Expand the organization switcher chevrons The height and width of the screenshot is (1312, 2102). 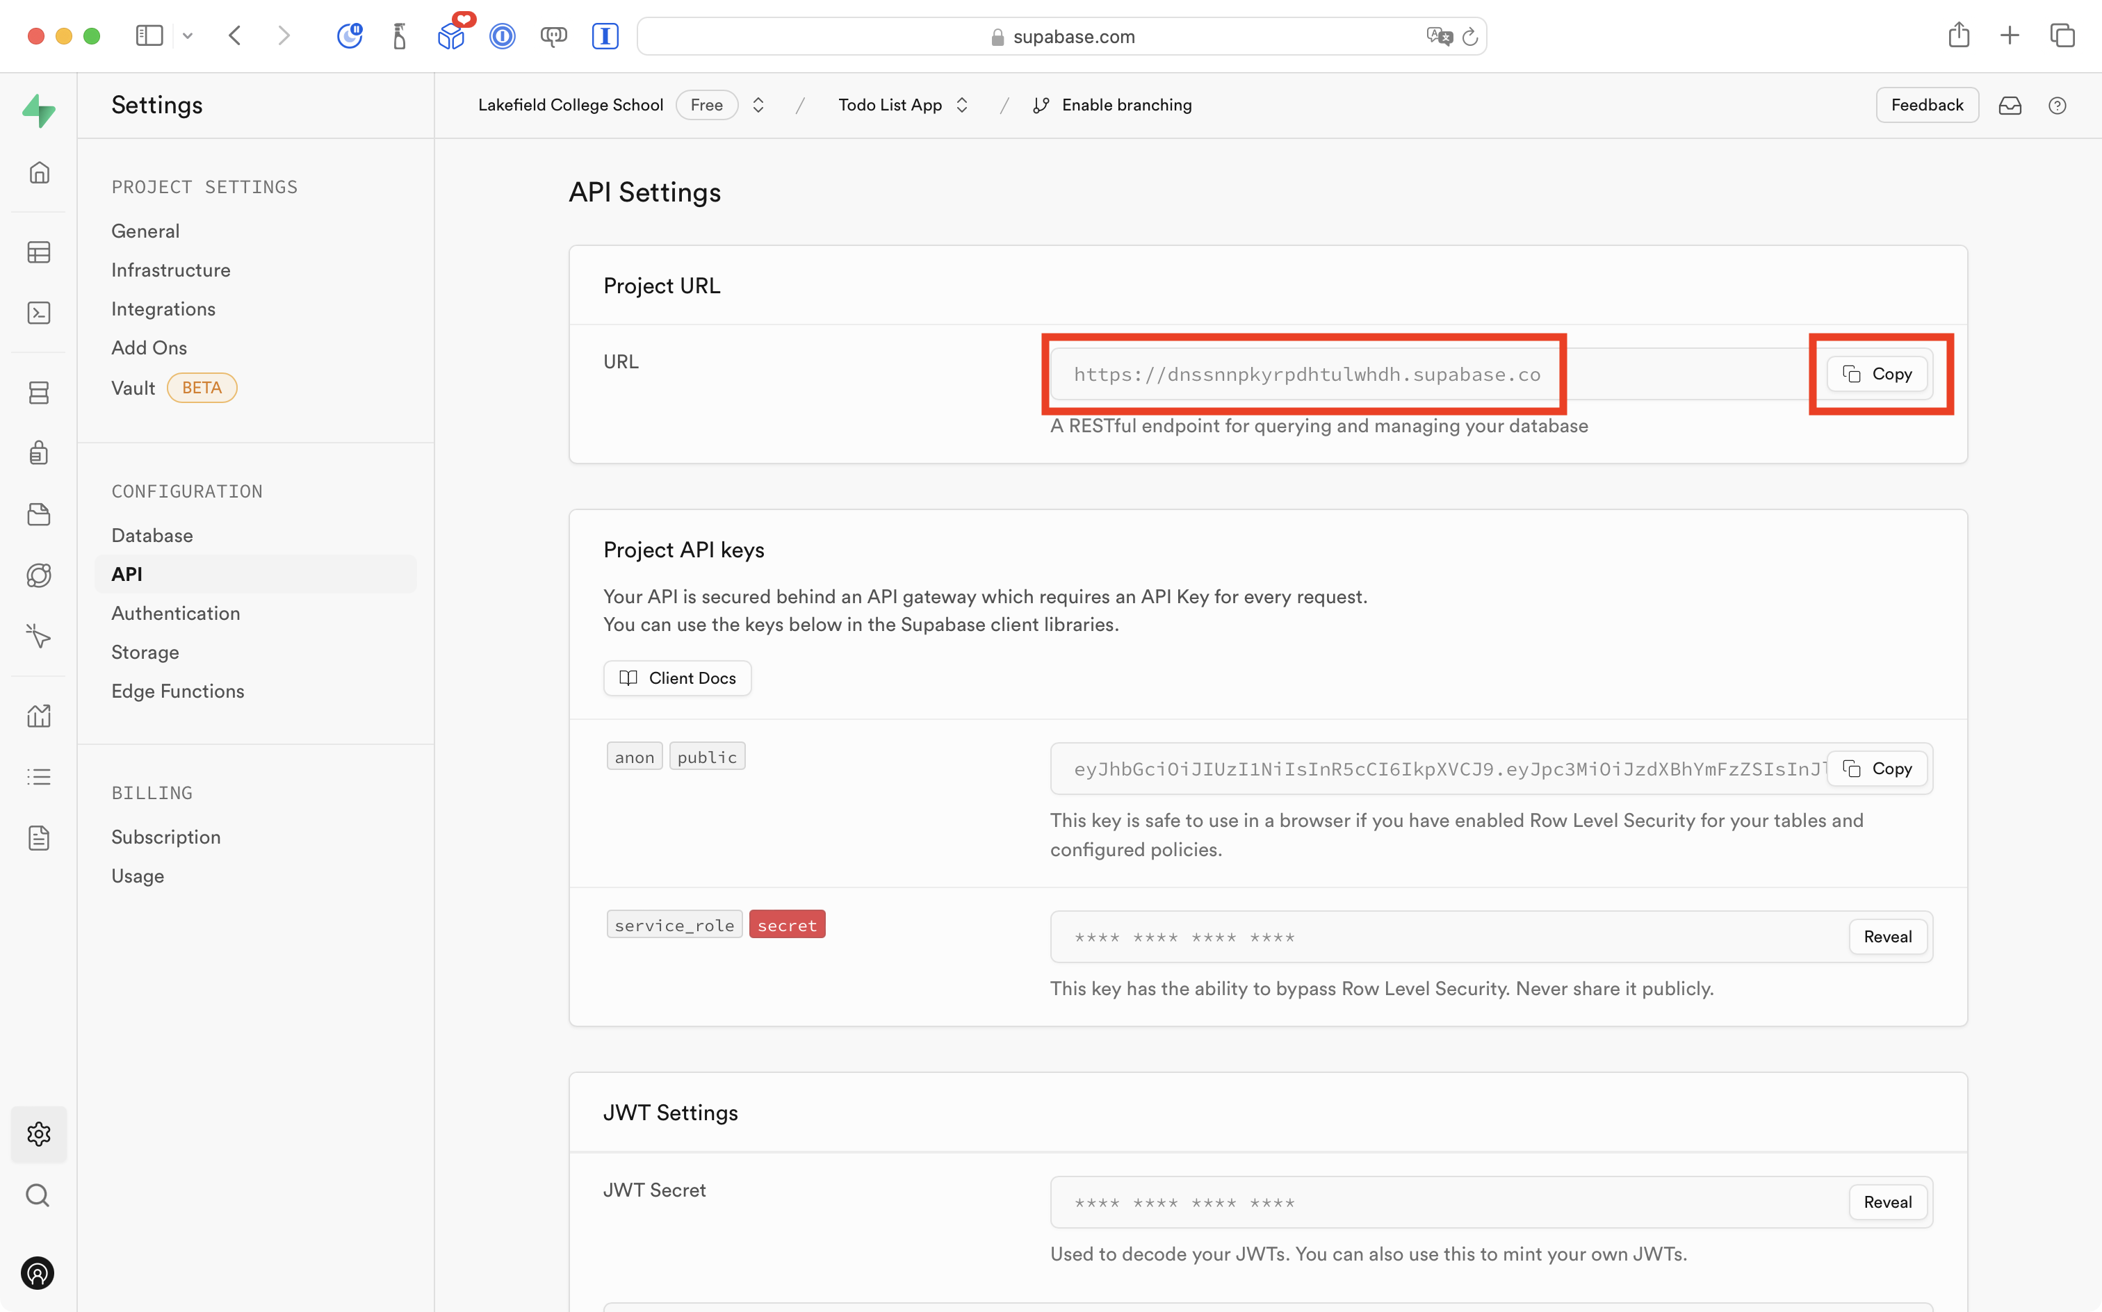coord(758,105)
